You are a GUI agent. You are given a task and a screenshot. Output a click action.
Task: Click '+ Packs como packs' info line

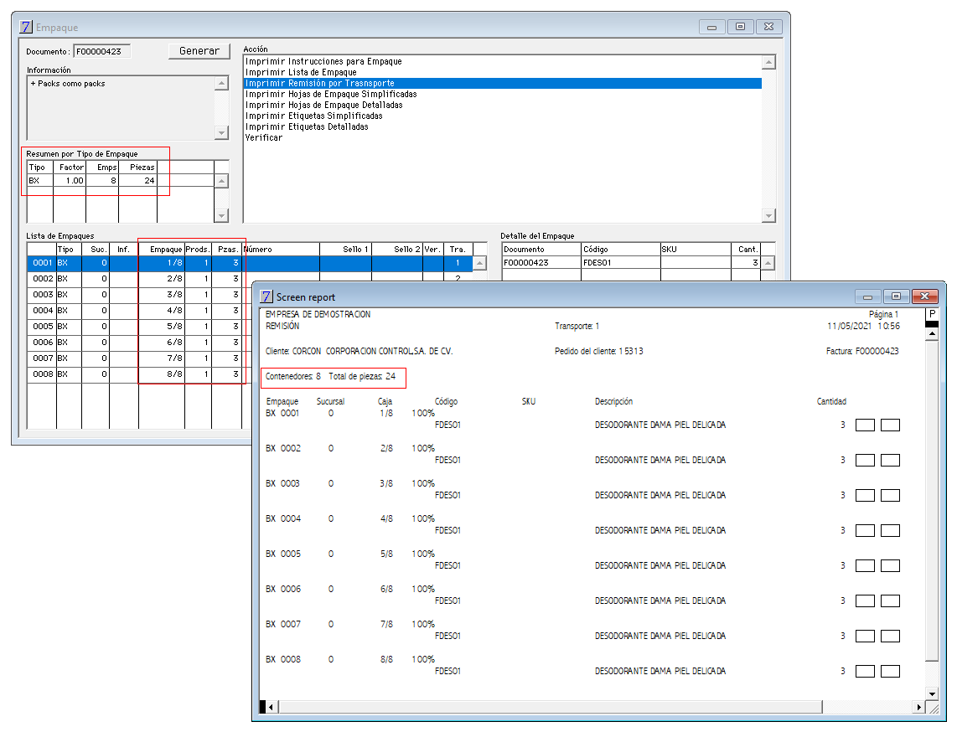[x=68, y=84]
